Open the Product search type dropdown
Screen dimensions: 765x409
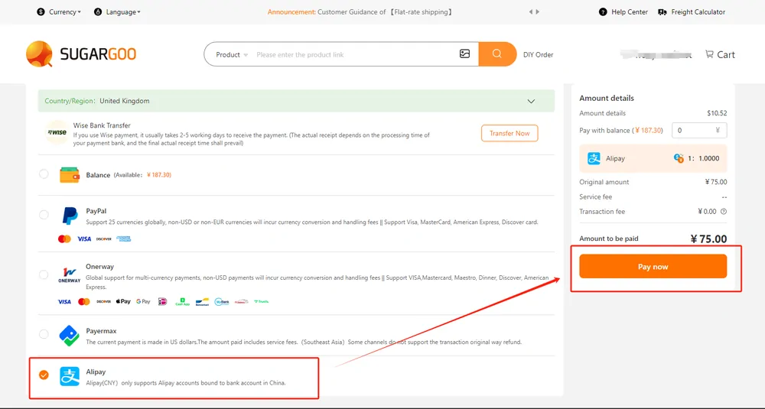pos(232,54)
